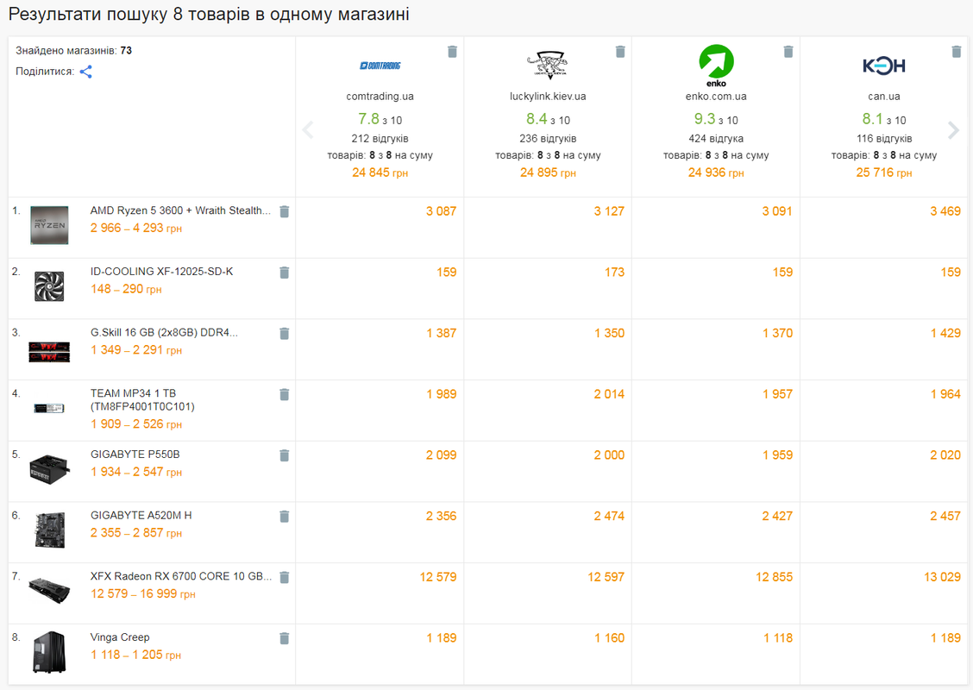The image size is (973, 690).
Task: Click Radeon price 13 029 at can.ua
Action: [942, 577]
